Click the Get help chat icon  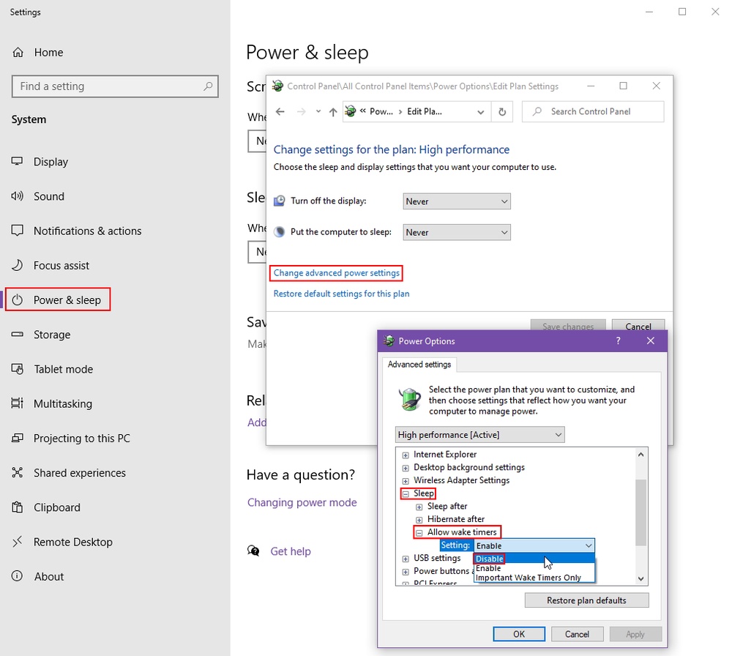[253, 551]
